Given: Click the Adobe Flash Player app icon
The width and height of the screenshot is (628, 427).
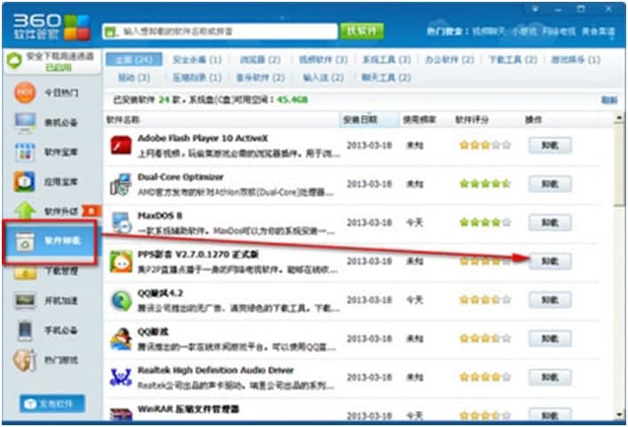Looking at the screenshot, I should tap(121, 146).
